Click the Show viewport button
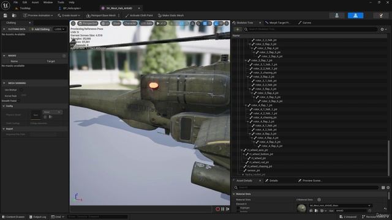 (116, 23)
